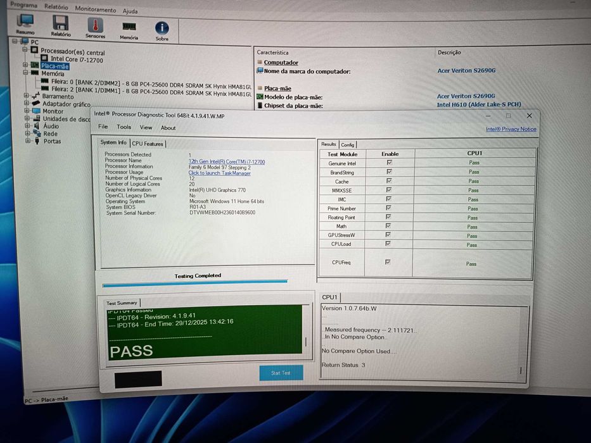Viewport: 591px width, 443px height.
Task: Switch to the CPU Features tab
Action: [148, 144]
